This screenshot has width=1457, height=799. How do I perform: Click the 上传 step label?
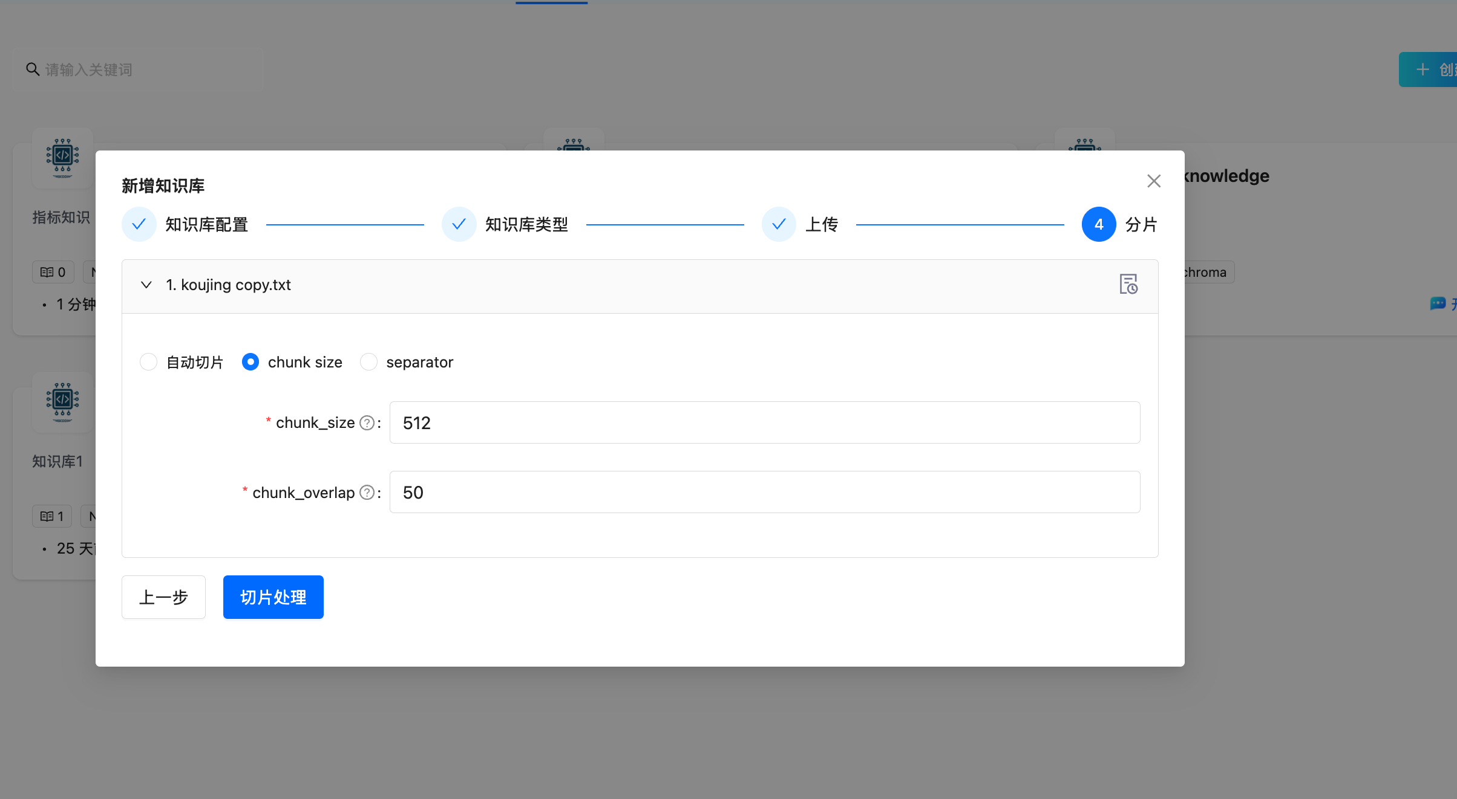(x=821, y=225)
